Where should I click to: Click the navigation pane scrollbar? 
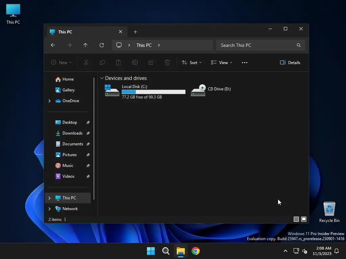coord(94,138)
